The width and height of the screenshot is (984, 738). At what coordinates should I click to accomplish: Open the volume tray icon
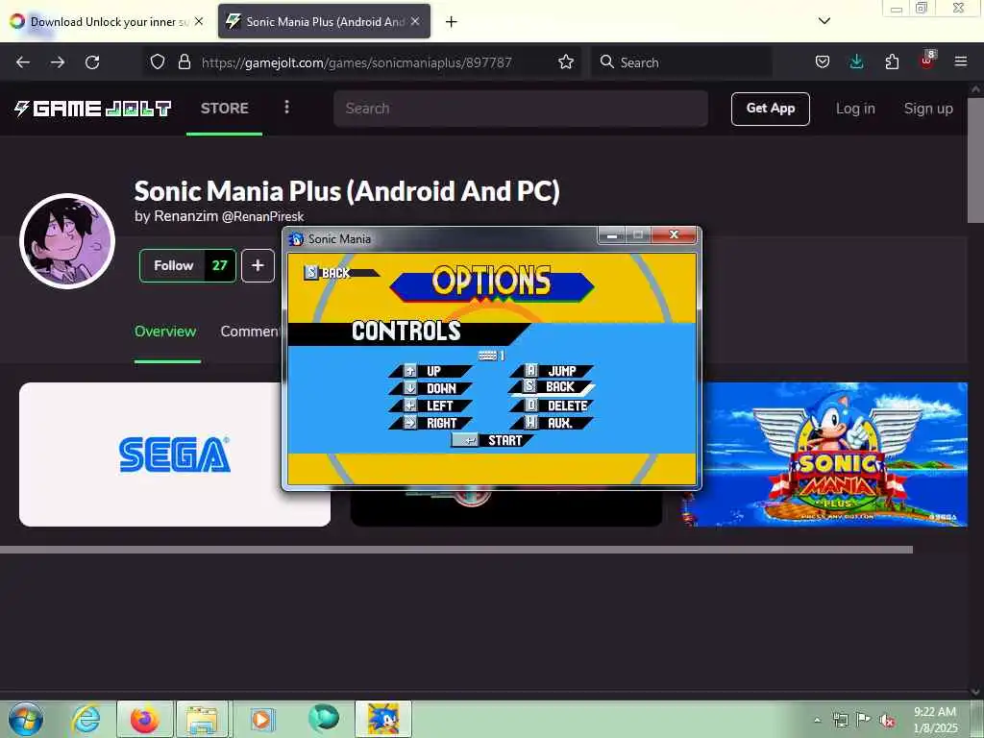click(887, 721)
